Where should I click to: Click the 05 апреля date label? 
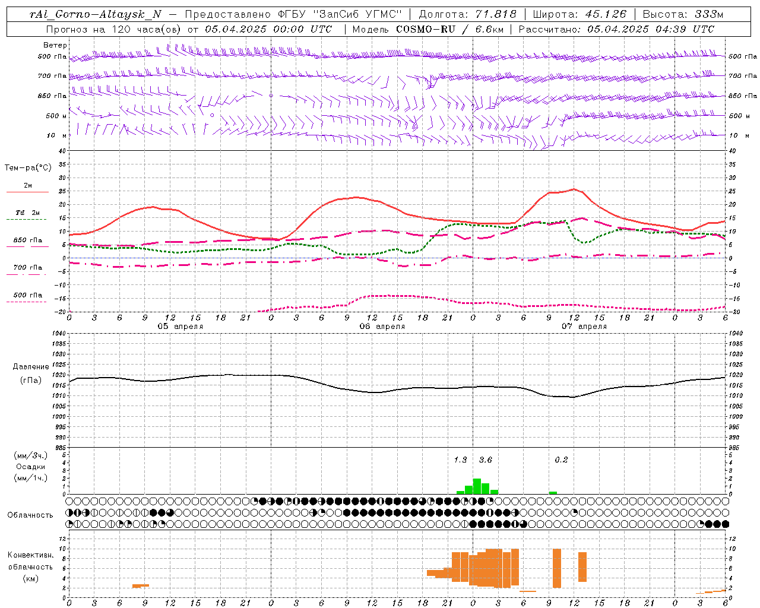click(180, 327)
